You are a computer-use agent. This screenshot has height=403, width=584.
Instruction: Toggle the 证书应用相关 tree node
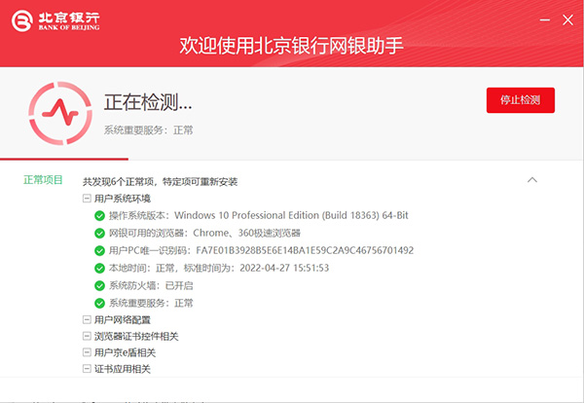(87, 369)
